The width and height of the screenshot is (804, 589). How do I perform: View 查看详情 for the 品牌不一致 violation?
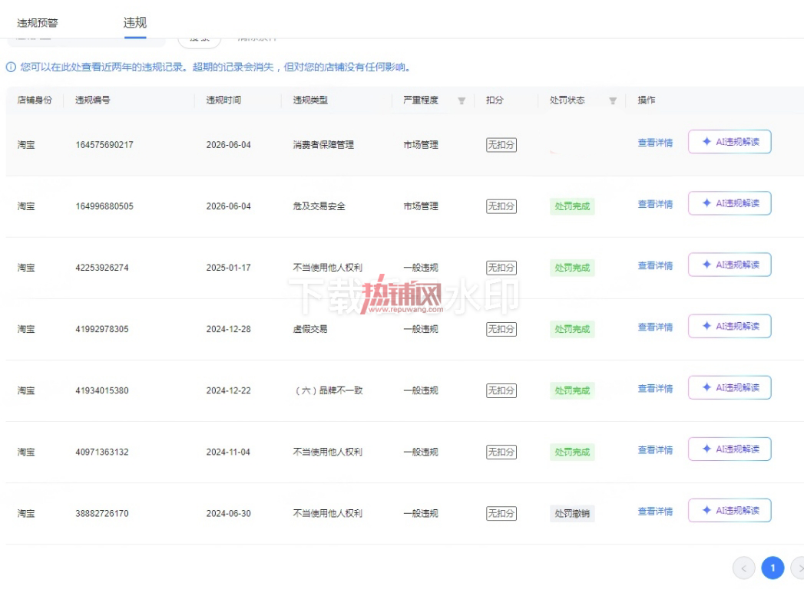click(x=655, y=389)
